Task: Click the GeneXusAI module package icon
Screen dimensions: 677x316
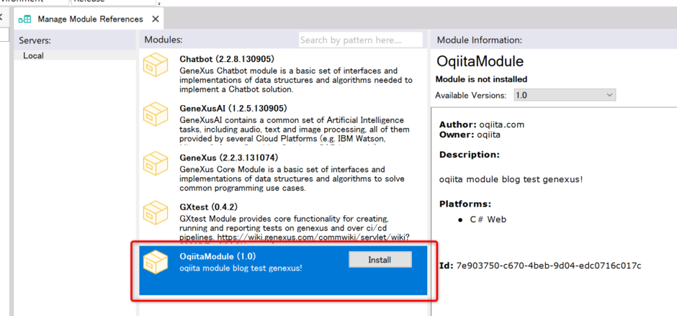Action: tap(156, 117)
